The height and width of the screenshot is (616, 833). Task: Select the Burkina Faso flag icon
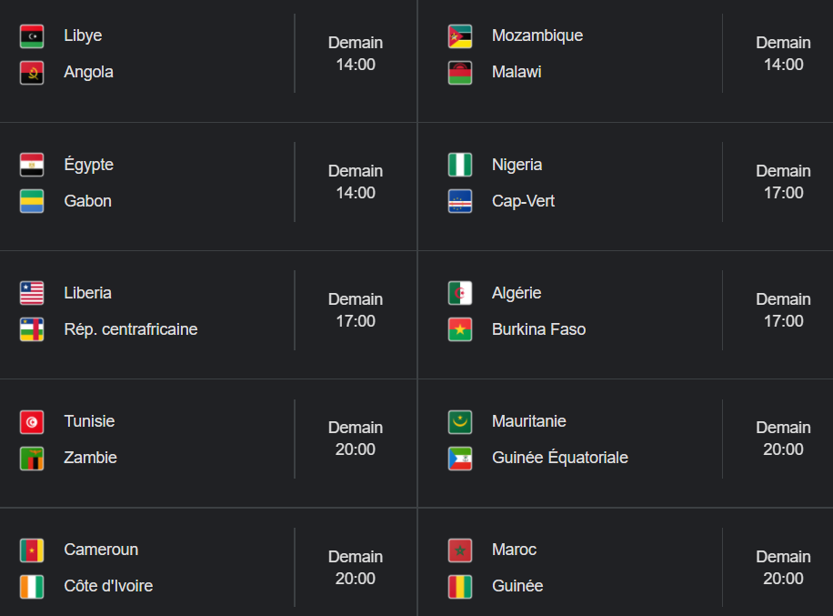[460, 329]
